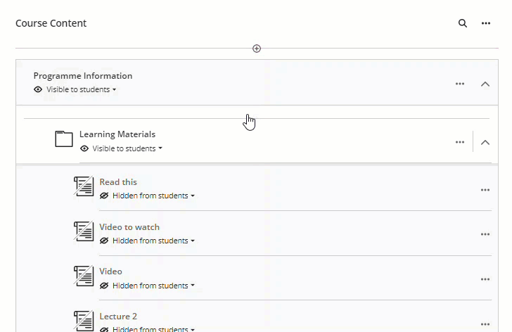Open more options for Video to watch
The height and width of the screenshot is (332, 512).
point(485,234)
